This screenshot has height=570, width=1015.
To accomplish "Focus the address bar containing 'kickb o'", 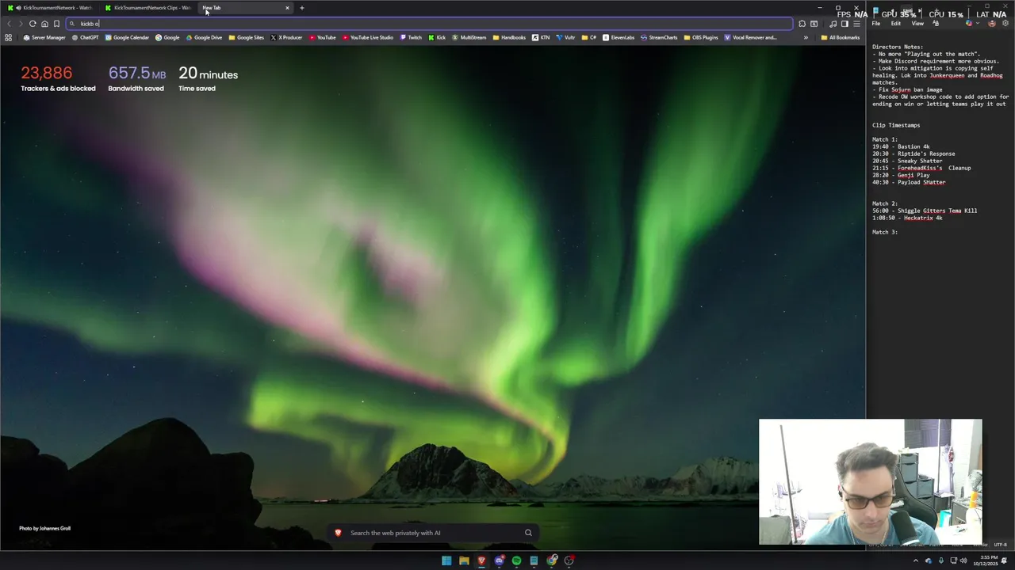I will tap(429, 24).
